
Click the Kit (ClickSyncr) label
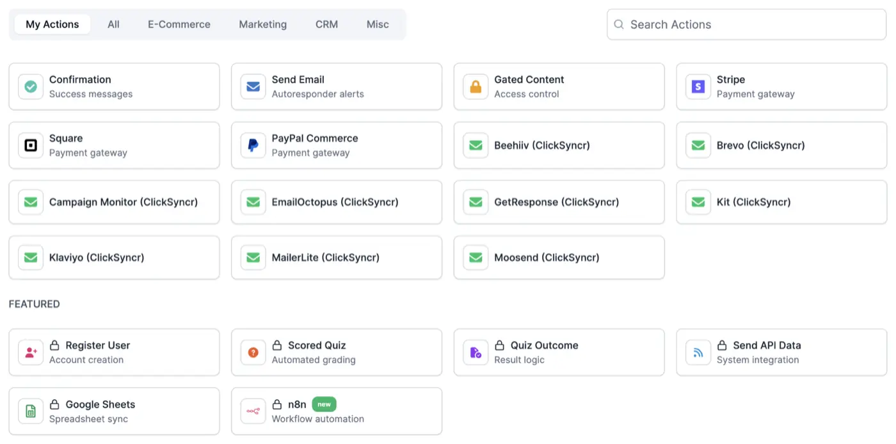754,202
